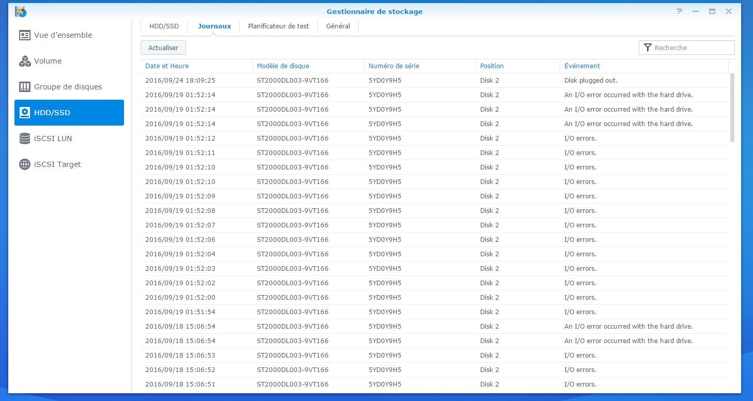
Task: Focus the Recherche search field
Action: pos(687,48)
